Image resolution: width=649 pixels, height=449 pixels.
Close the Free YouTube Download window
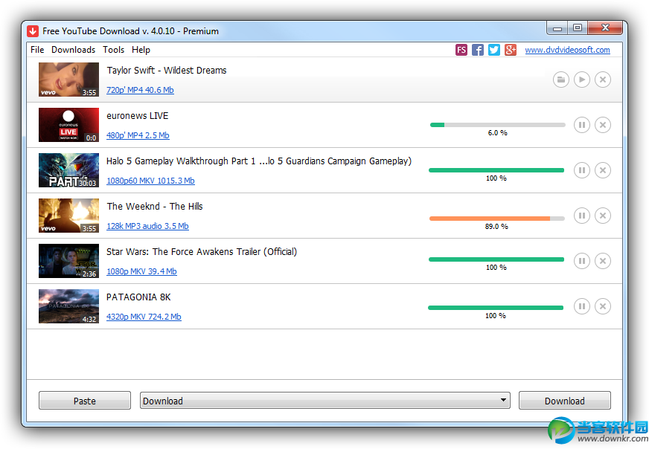605,28
